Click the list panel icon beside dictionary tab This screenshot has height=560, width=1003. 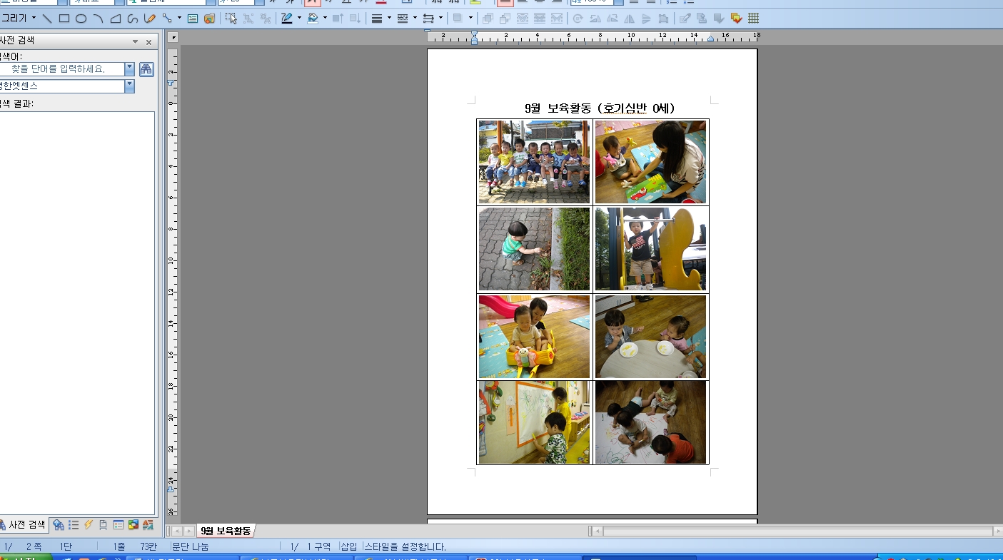(x=74, y=525)
